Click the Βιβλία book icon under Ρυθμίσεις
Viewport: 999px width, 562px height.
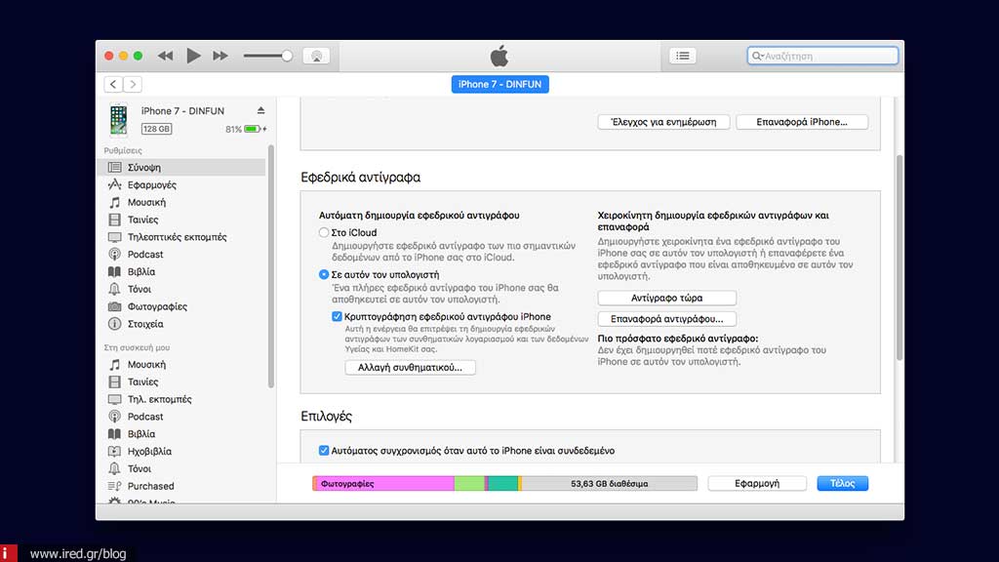click(115, 272)
